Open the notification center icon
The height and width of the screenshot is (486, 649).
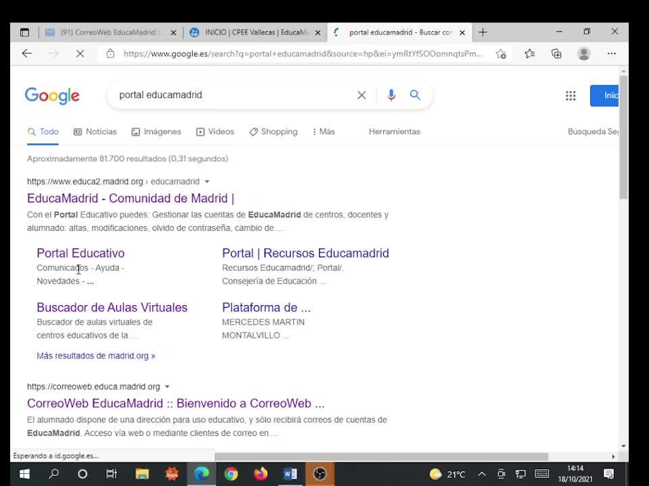coord(608,474)
